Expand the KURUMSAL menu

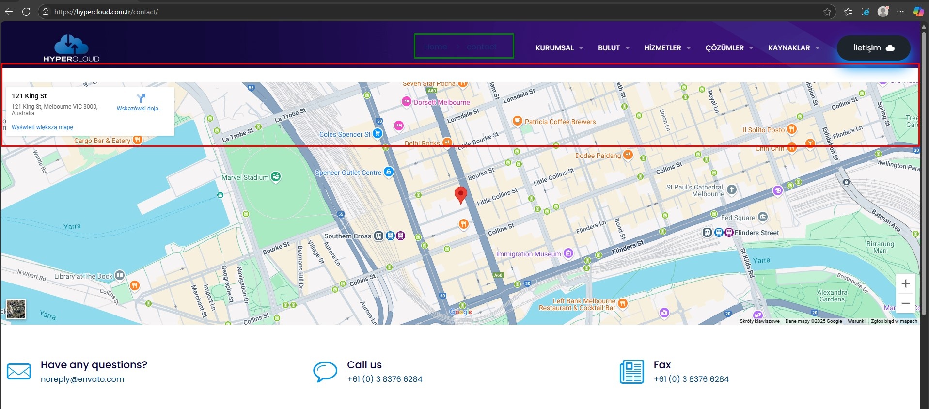(x=559, y=48)
